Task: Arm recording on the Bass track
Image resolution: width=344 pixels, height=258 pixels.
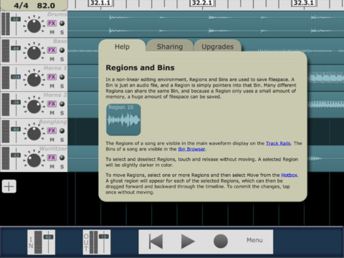Action: [x=62, y=50]
